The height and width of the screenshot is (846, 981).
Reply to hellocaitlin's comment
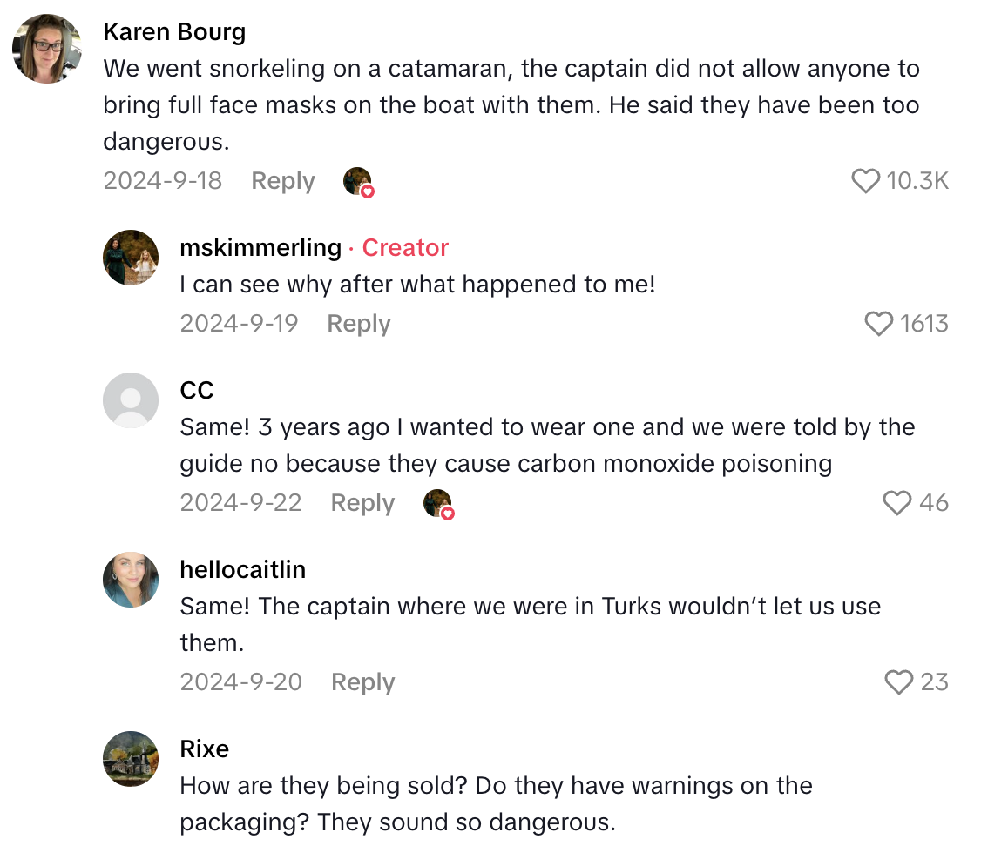pos(362,682)
